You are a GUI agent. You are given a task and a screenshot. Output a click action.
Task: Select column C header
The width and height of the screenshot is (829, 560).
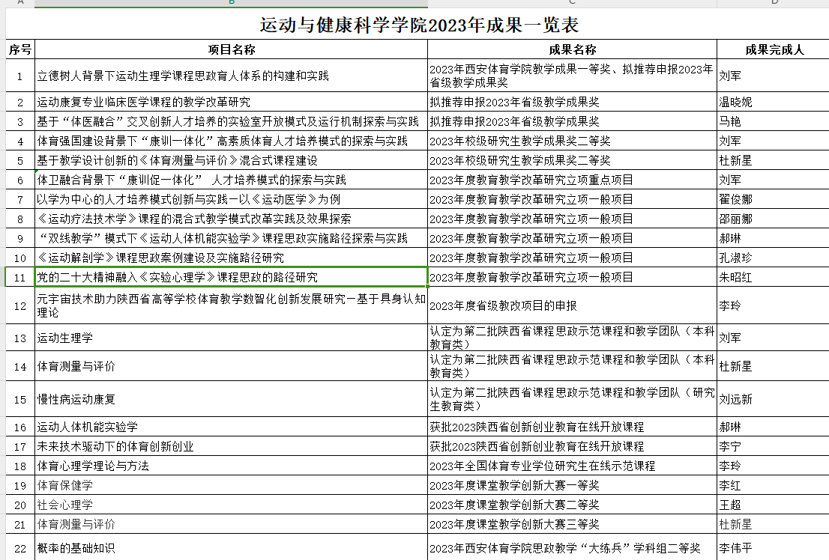572,2
